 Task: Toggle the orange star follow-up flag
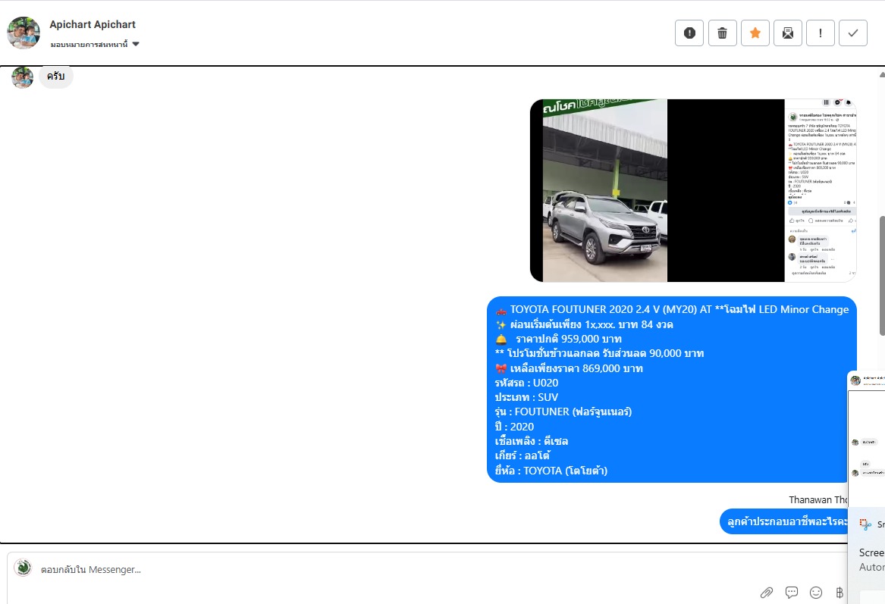(755, 33)
